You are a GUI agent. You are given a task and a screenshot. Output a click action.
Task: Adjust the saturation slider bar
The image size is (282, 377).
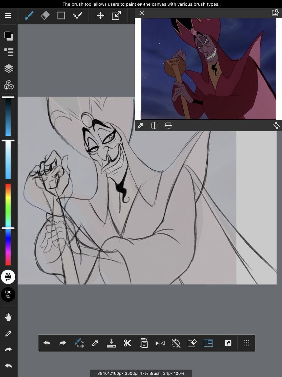8,117
